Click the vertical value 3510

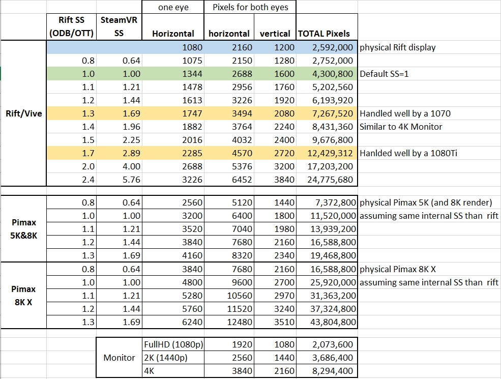pyautogui.click(x=275, y=322)
